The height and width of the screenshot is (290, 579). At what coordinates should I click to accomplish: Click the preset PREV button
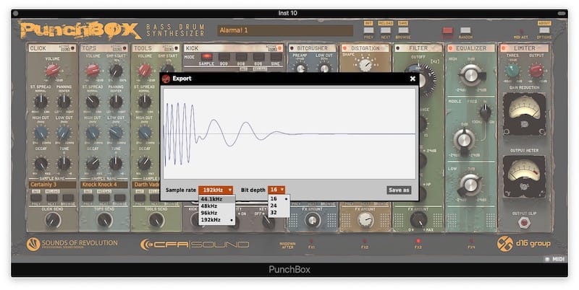(x=368, y=30)
